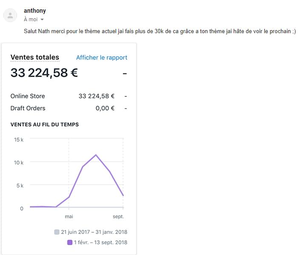Select the purple legend swatch for 2018 period
Viewport: 298px width, 262px height.
(70, 242)
